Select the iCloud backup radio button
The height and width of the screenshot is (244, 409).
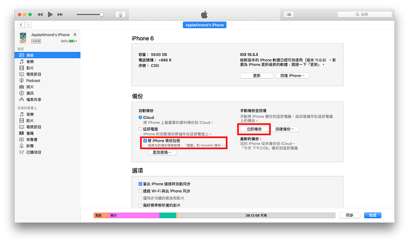pos(140,117)
